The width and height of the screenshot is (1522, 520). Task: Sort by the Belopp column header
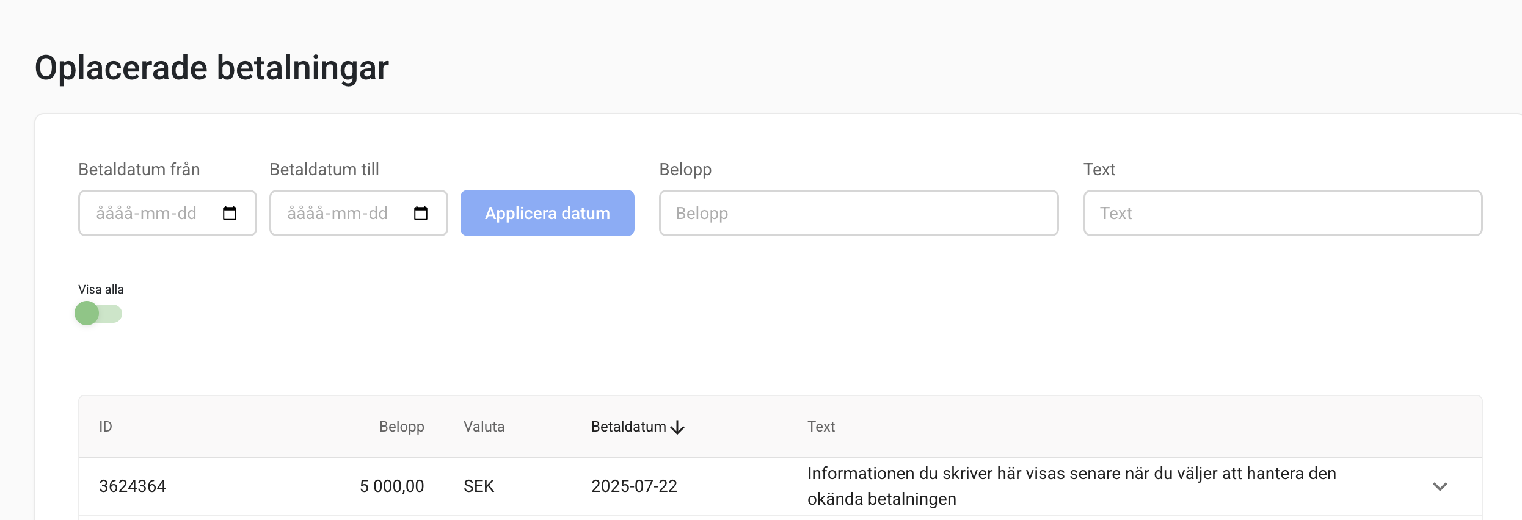coord(402,427)
